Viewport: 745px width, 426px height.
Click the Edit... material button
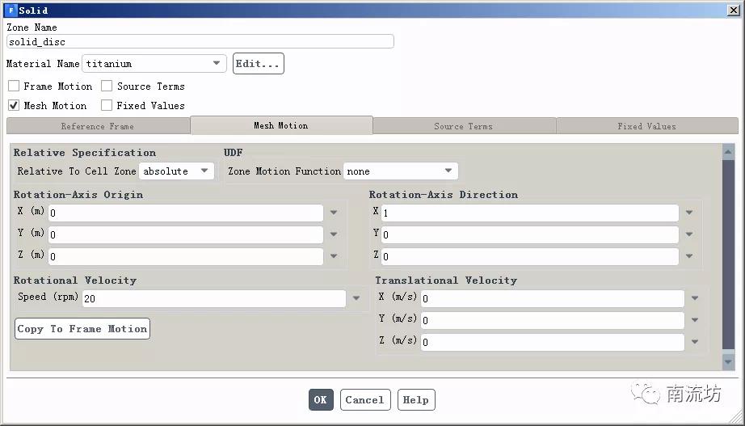(258, 64)
